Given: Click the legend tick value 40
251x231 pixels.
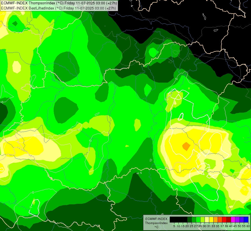Looking at the screenshot, I should (x=231, y=226).
